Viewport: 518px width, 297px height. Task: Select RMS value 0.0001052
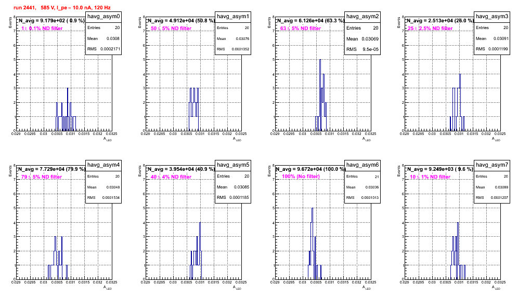[240, 49]
